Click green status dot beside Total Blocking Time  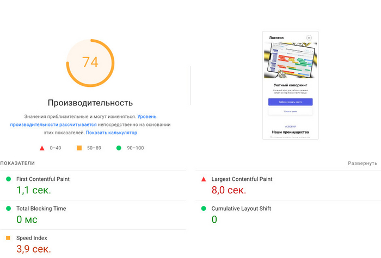[x=8, y=209]
